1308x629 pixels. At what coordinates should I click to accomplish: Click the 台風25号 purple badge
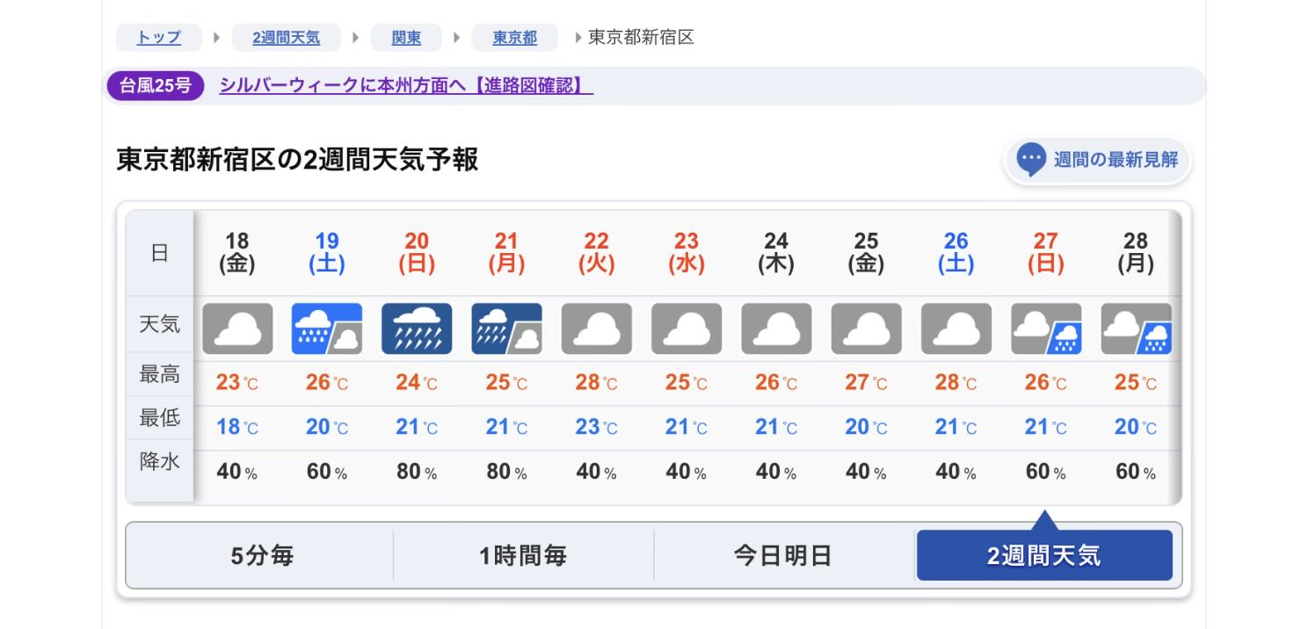click(156, 86)
